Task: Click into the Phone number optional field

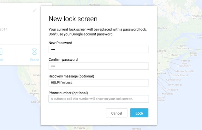Action: (99, 99)
